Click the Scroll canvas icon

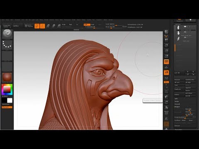pyautogui.click(x=166, y=40)
